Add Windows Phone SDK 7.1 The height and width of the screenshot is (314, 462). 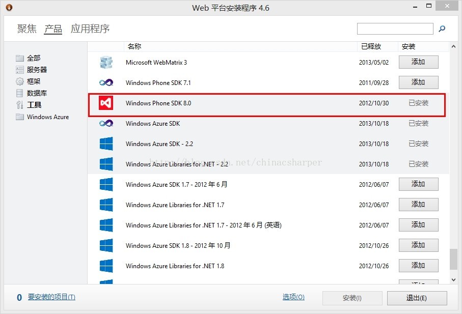pos(418,82)
